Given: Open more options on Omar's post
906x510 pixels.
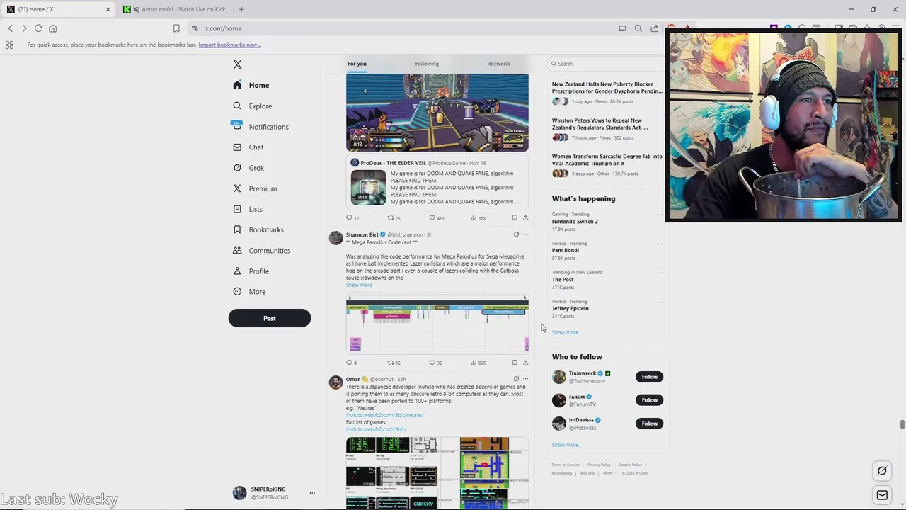Looking at the screenshot, I should tap(525, 379).
